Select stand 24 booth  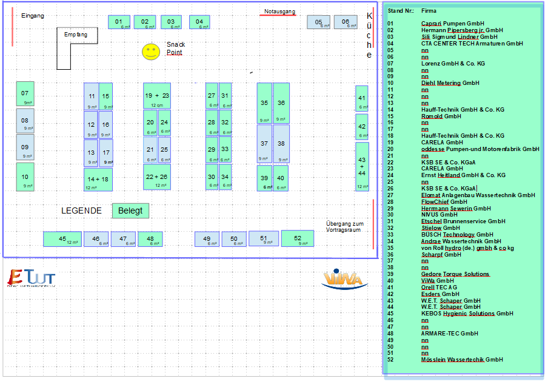click(x=164, y=123)
